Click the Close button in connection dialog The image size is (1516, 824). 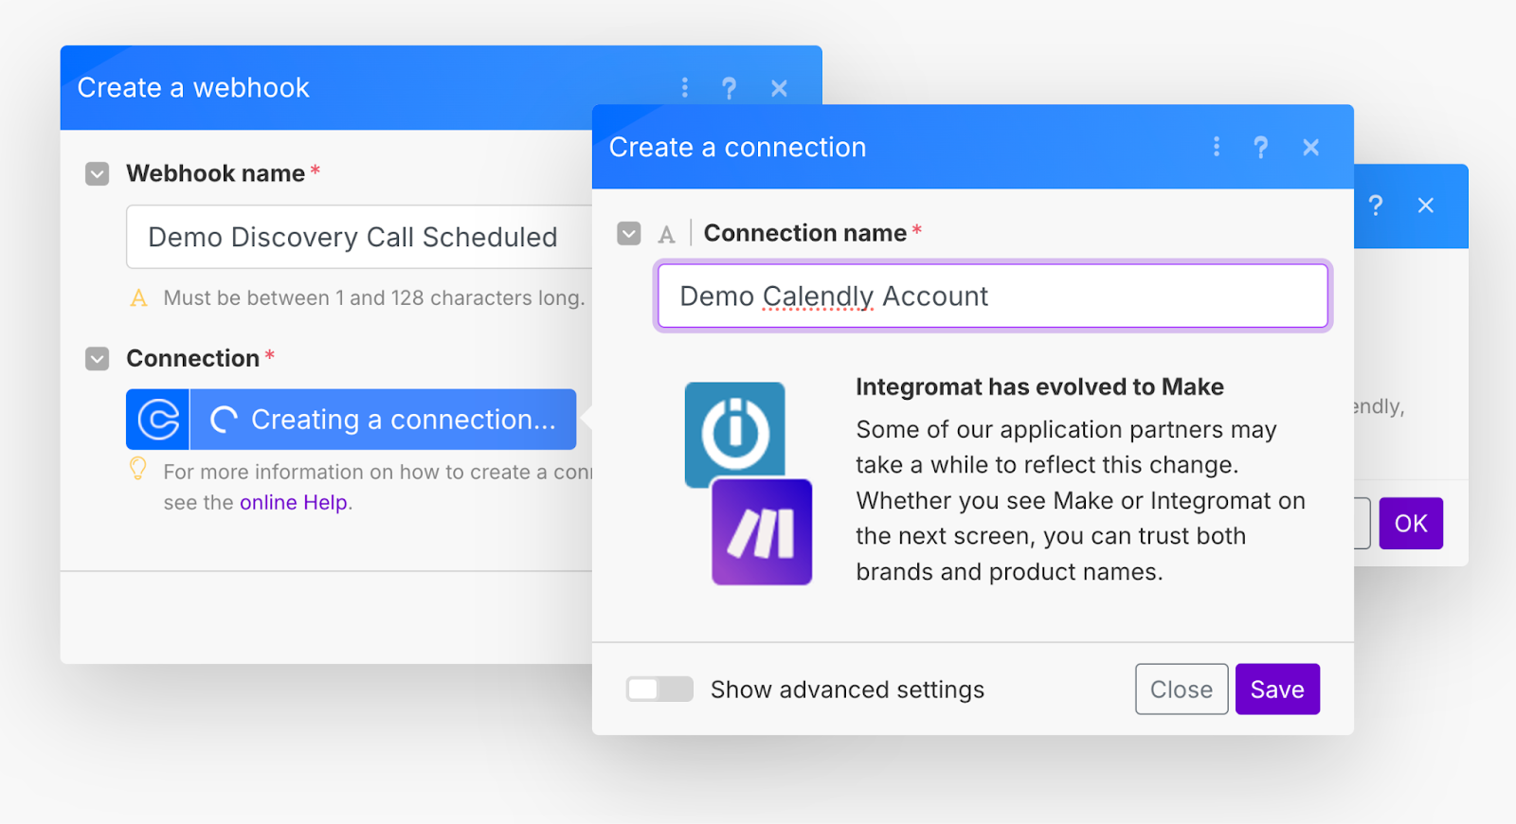coord(1182,690)
